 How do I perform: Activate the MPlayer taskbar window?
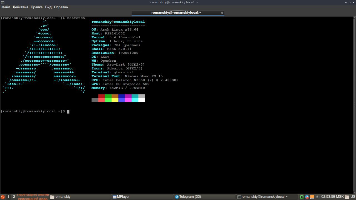[x=142, y=197]
